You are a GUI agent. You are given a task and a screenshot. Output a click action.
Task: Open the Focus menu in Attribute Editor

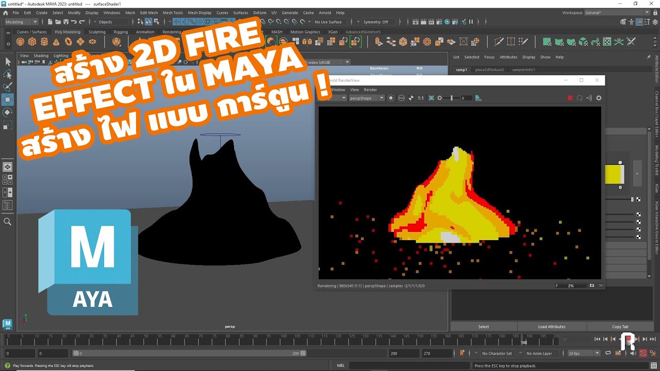click(489, 57)
